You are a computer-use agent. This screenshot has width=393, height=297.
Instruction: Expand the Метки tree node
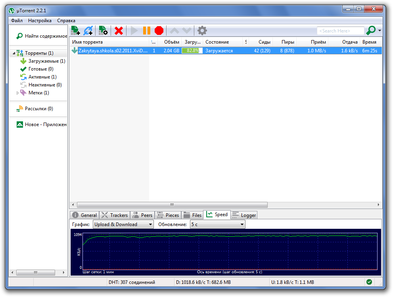(17, 93)
